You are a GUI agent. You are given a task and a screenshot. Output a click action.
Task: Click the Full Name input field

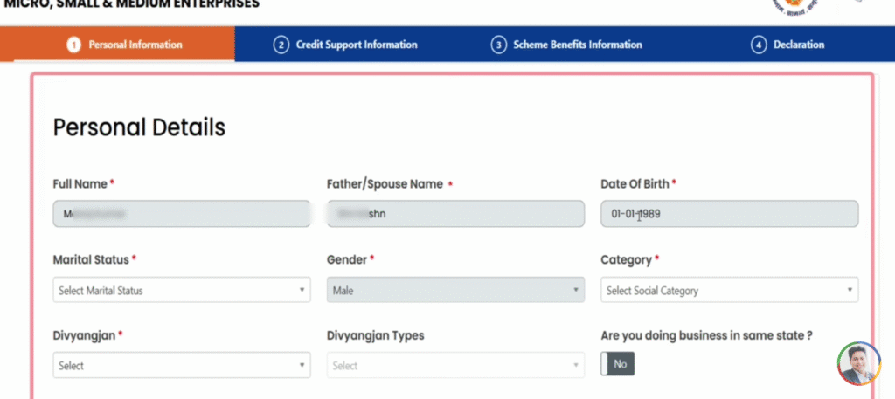click(182, 214)
